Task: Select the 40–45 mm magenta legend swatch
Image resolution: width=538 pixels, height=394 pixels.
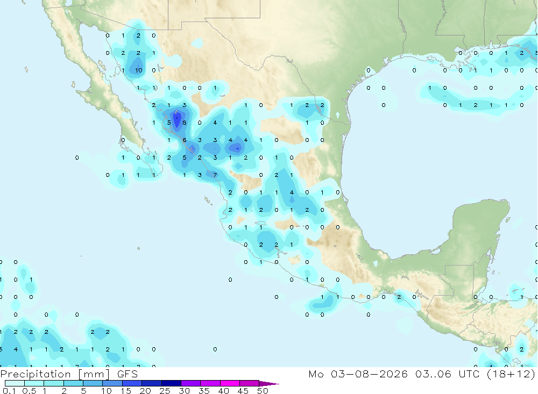Action: point(230,383)
